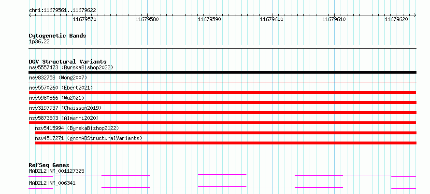Open variant nsv832758 (Wong2007) label
Image resolution: width=430 pixels, height=194 pixels.
[58, 78]
